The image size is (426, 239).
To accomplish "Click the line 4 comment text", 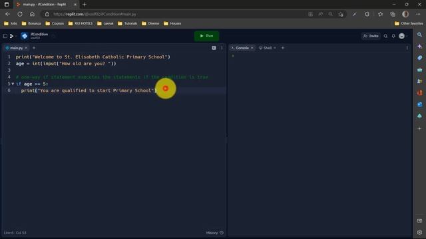I will coord(112,77).
